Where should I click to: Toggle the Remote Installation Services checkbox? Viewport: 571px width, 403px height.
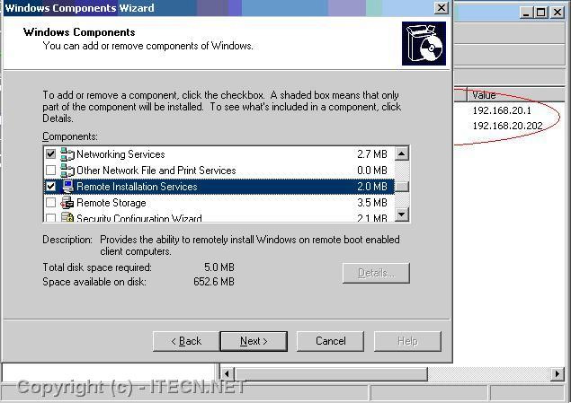[x=51, y=187]
